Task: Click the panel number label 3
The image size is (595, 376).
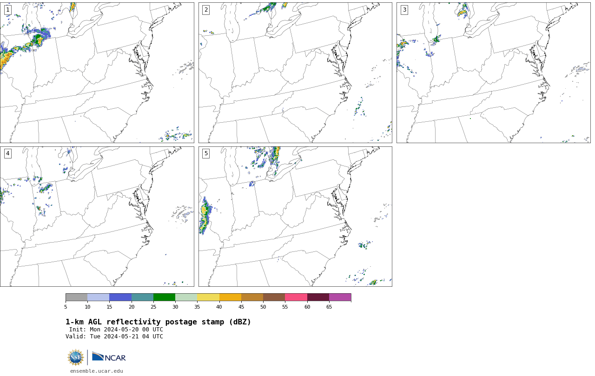Action: point(404,10)
